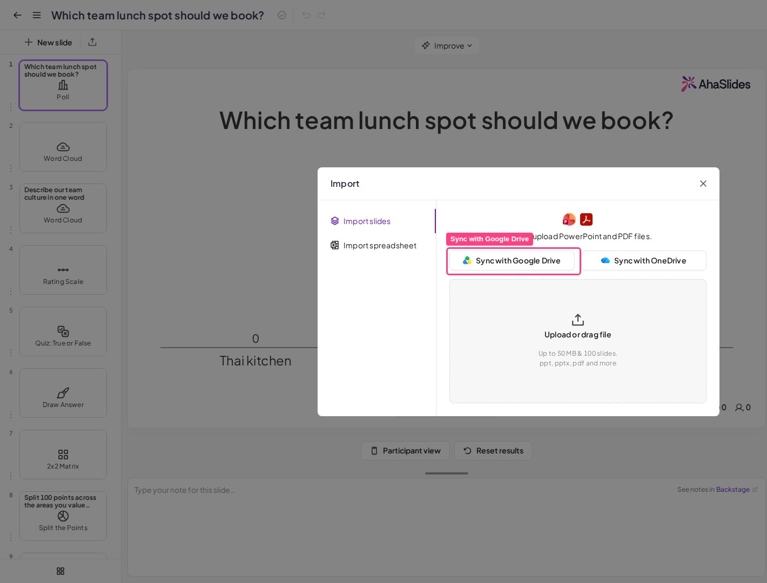Select the Draw Answer slide
Viewport: 767px width, 583px height.
coord(63,393)
